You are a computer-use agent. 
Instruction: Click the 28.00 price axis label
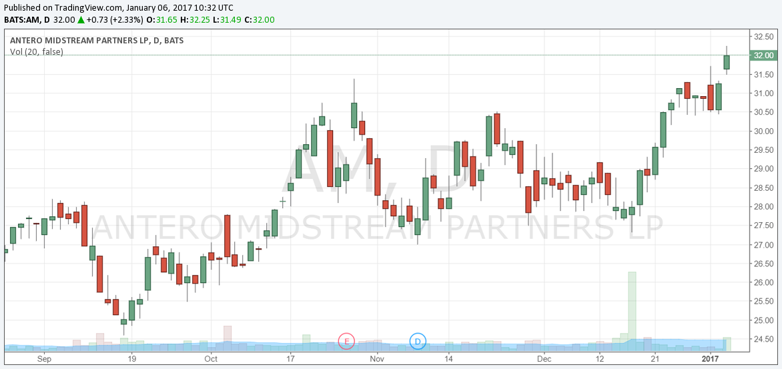pos(763,207)
